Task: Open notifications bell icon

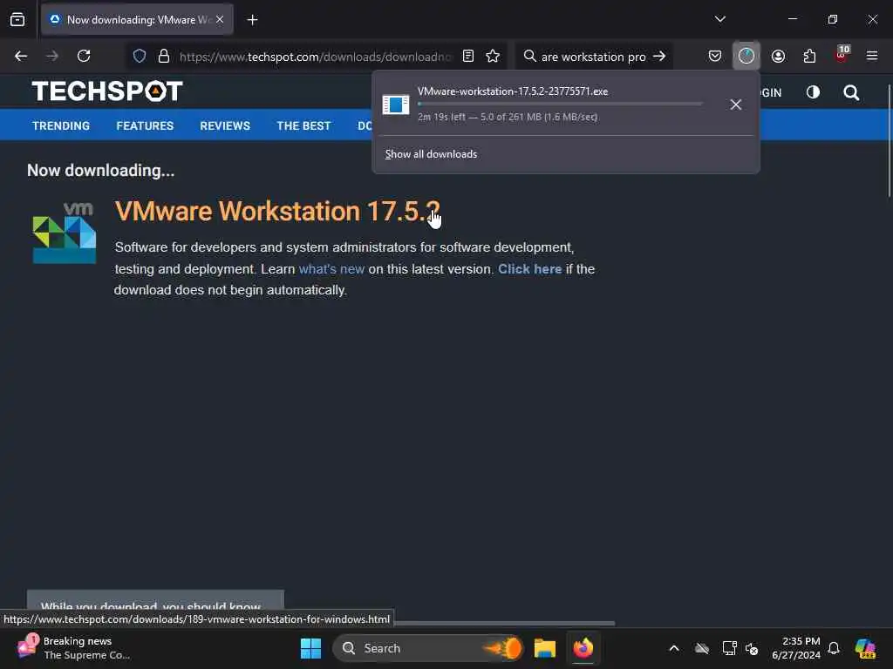Action: tap(834, 648)
